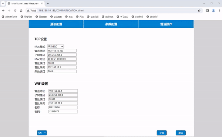222x137 pixels.
Task: Click the 采数端口 label
Action: click(40, 71)
